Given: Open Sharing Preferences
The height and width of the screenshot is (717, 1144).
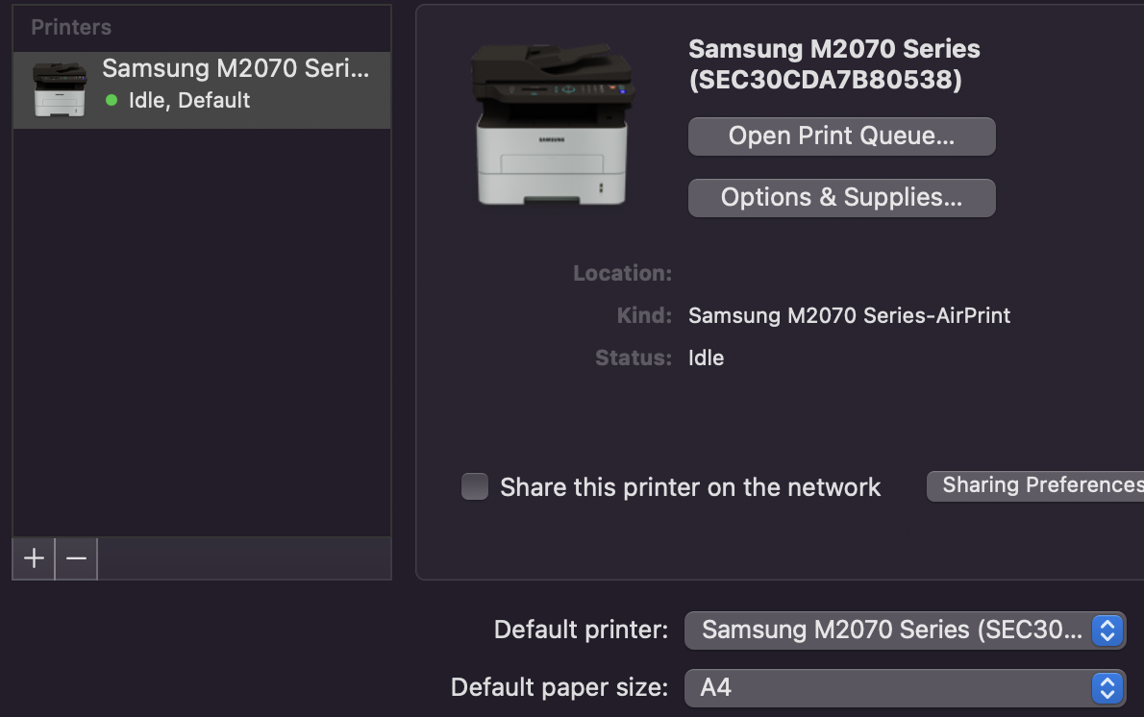Looking at the screenshot, I should [1035, 485].
